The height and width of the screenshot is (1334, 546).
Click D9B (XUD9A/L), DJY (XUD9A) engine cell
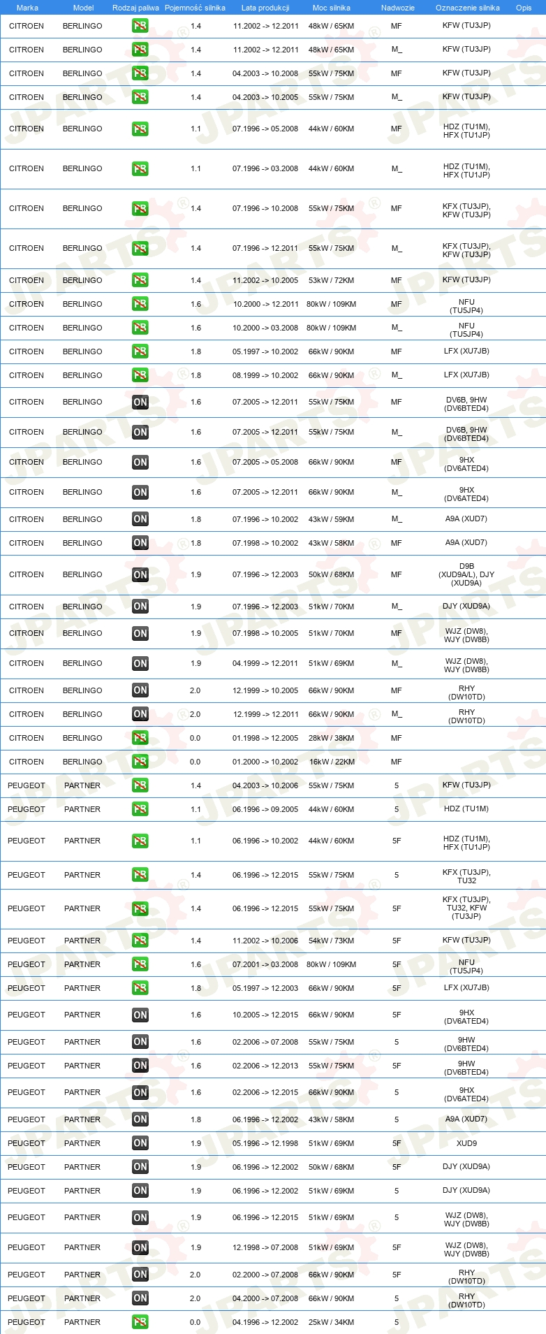[x=466, y=574]
